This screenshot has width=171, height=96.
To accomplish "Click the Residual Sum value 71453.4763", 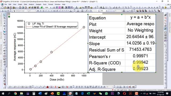I will [140, 50].
